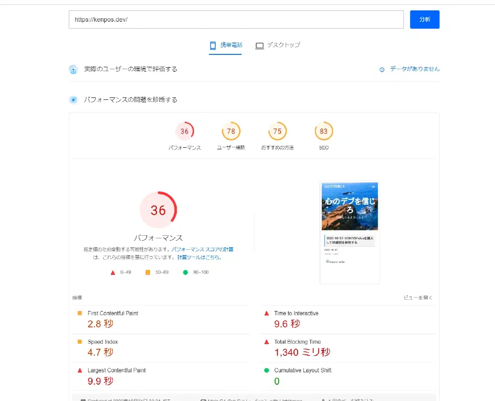Screen dimensions: 495x401
Task: Click the performance diagnosis section icon
Action: tap(73, 100)
